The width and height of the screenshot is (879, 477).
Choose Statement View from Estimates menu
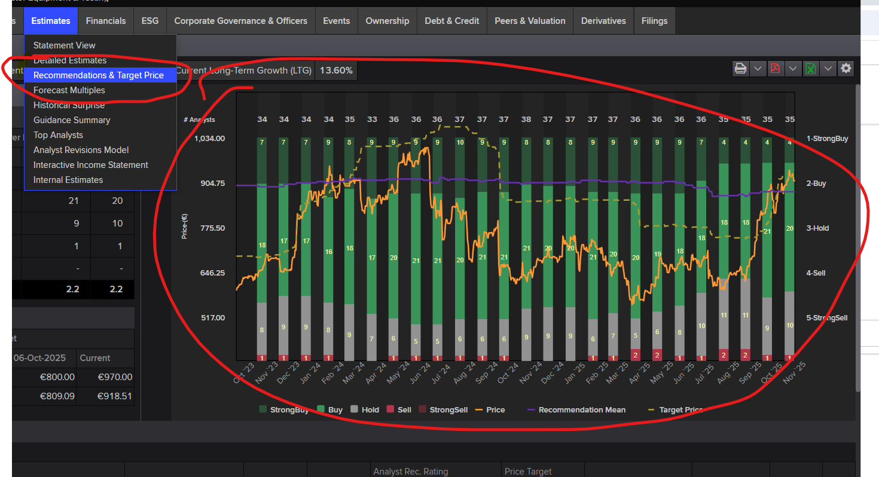tap(100, 45)
